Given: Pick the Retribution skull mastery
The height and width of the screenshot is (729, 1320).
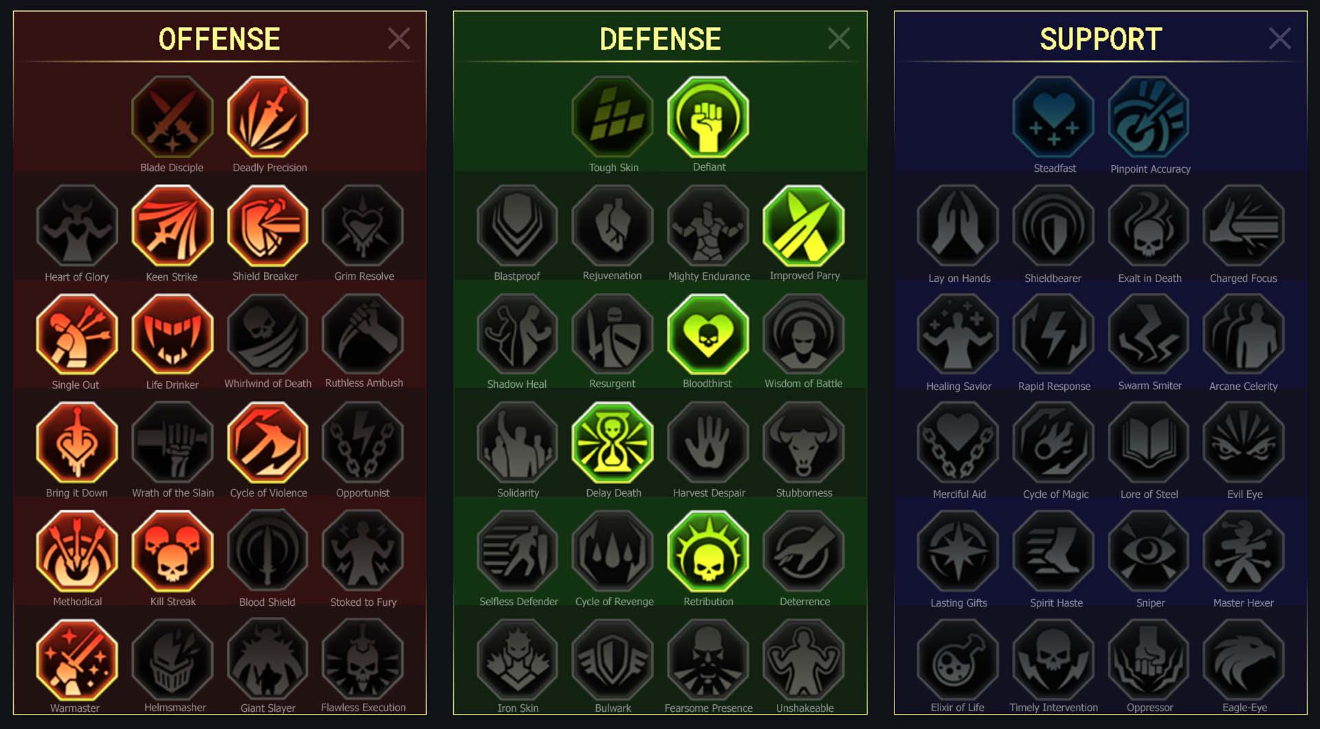Looking at the screenshot, I should pos(708,551).
